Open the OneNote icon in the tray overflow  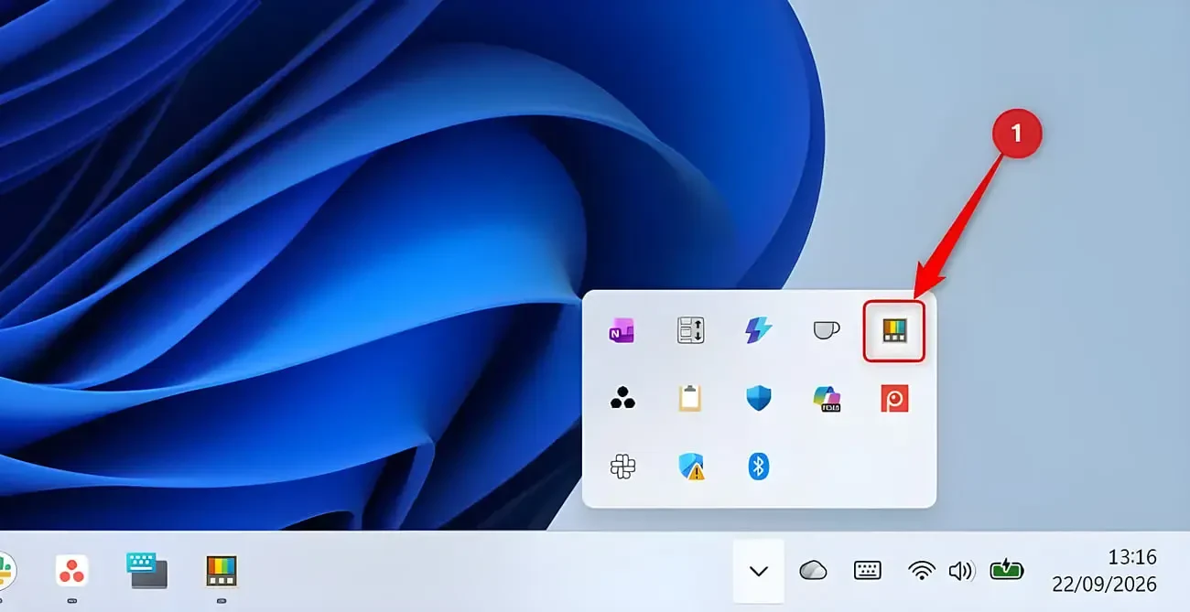coord(622,331)
